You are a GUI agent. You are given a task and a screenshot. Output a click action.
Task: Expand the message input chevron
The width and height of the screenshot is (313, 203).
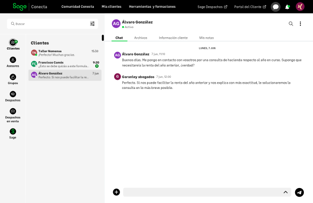285,192
